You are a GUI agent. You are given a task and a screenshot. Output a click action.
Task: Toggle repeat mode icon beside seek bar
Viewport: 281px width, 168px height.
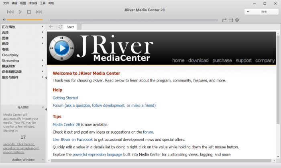click(224, 20)
